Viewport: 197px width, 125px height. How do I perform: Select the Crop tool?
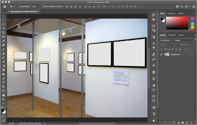pyautogui.click(x=3, y=33)
